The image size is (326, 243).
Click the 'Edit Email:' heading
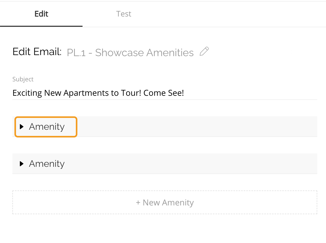point(37,52)
